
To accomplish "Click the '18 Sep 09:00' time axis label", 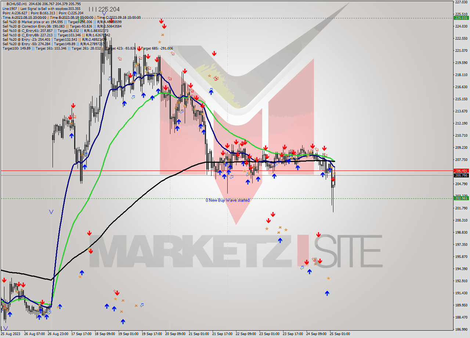I will point(105,334).
